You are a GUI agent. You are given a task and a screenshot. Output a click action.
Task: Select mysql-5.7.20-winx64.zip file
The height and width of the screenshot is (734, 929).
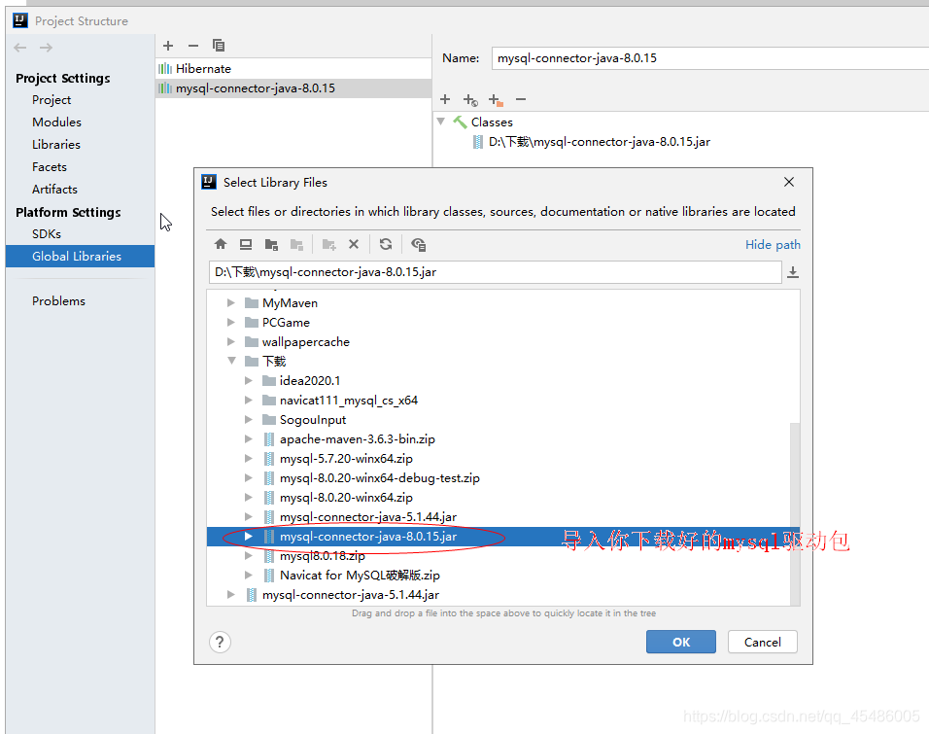tap(346, 459)
